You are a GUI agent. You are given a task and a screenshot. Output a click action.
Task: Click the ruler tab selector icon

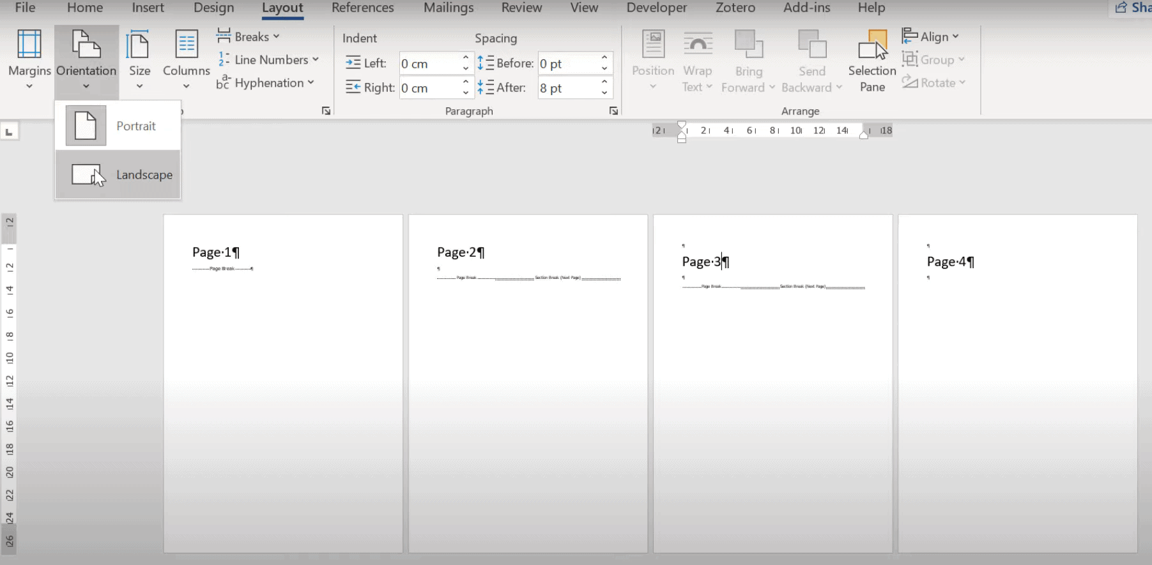point(9,132)
